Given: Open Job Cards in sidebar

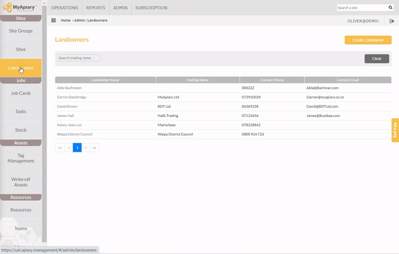Looking at the screenshot, I should 21,93.
